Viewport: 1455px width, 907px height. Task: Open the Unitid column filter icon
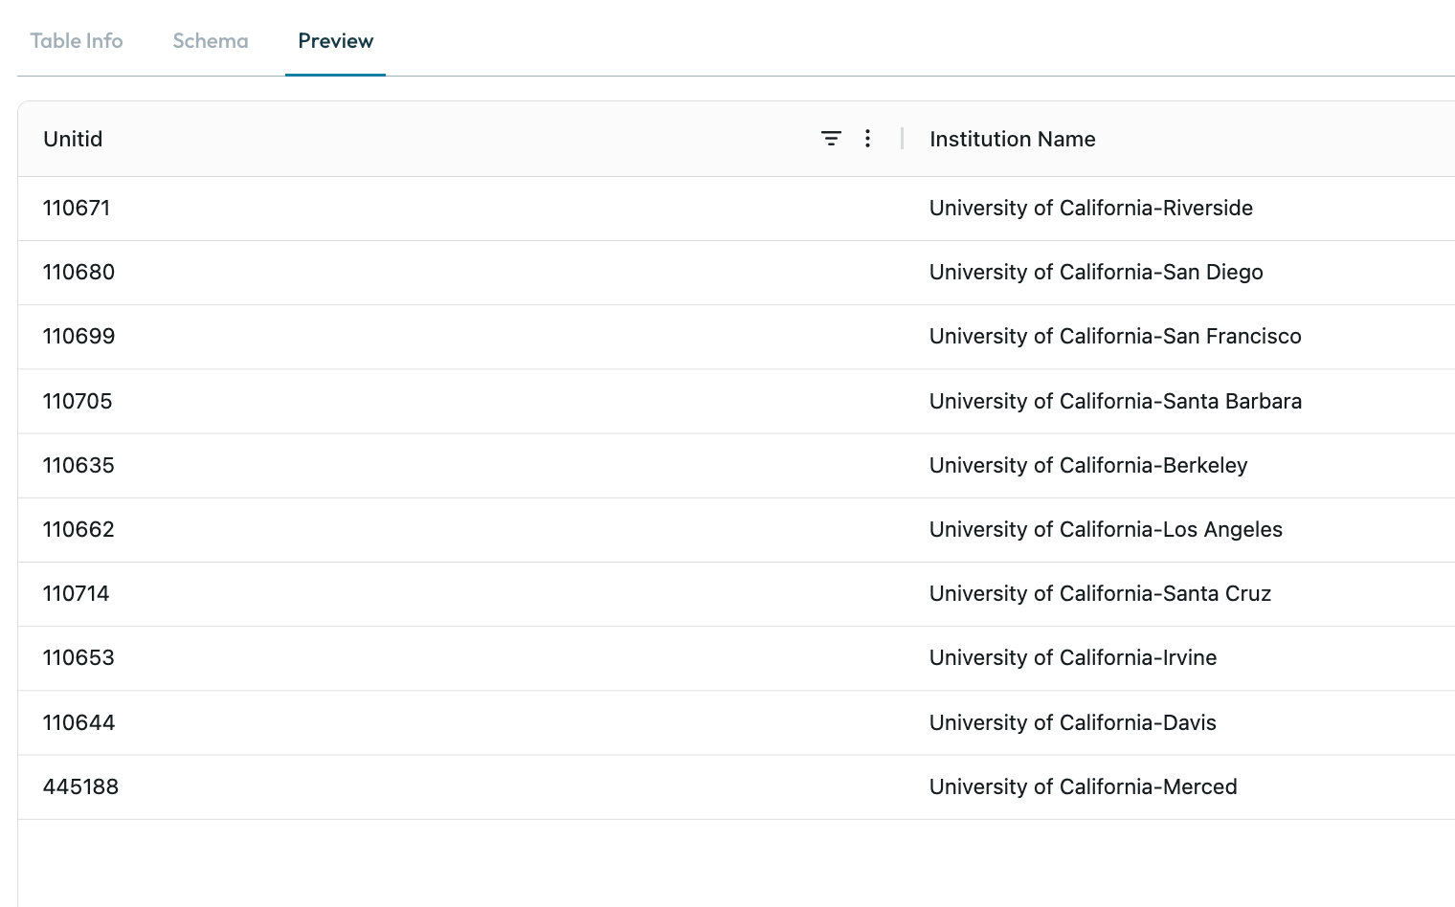831,139
